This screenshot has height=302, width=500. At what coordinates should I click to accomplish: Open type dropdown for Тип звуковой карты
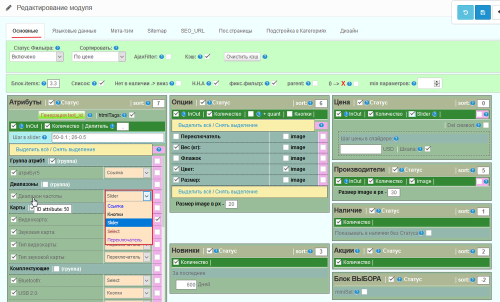127,256
